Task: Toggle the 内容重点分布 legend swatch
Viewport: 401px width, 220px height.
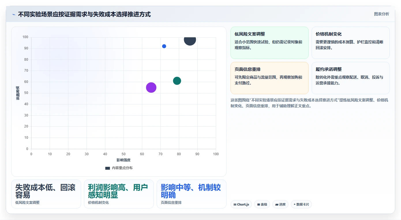Action: pyautogui.click(x=108, y=168)
